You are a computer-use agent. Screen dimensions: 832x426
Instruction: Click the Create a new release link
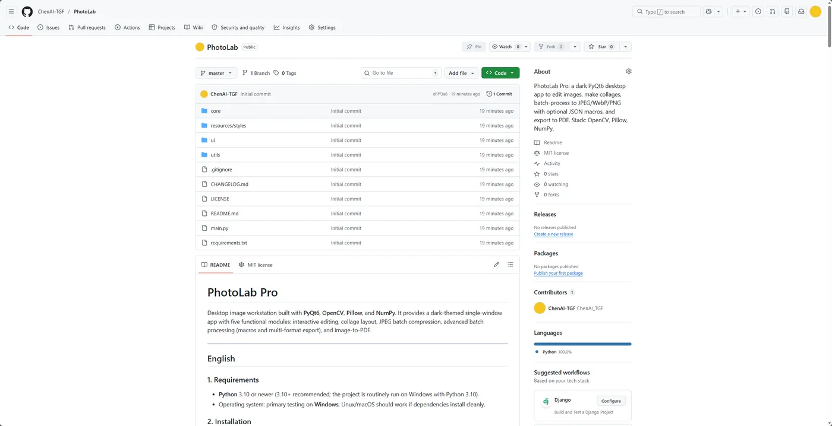[553, 234]
